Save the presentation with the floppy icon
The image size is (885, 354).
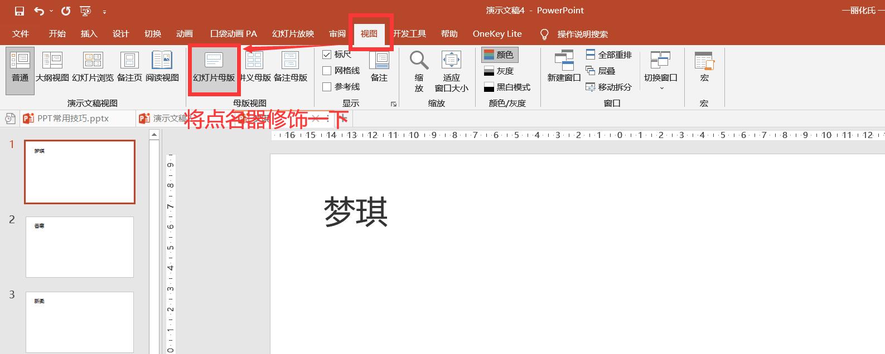(x=20, y=11)
